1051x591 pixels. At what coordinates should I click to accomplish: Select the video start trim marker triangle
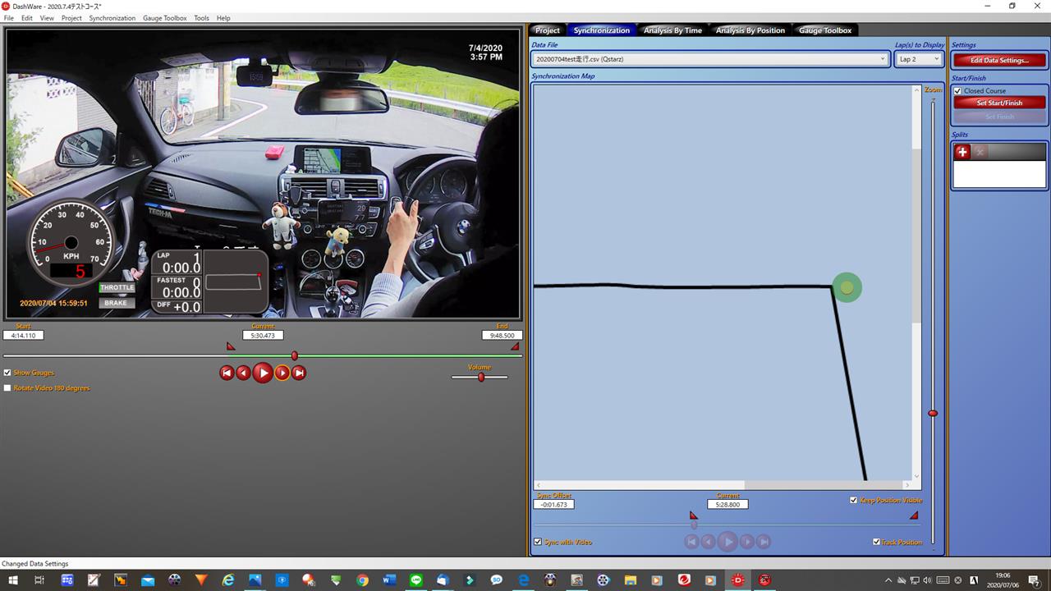[x=231, y=346]
